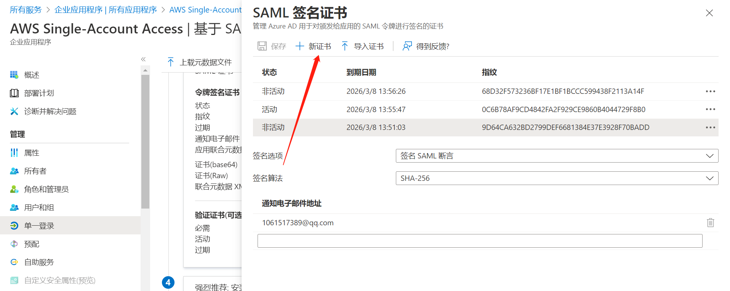Go to 企业应用程序 | 所有应用程序 breadcrumb
Screen dimensions: 730x291
(x=106, y=10)
